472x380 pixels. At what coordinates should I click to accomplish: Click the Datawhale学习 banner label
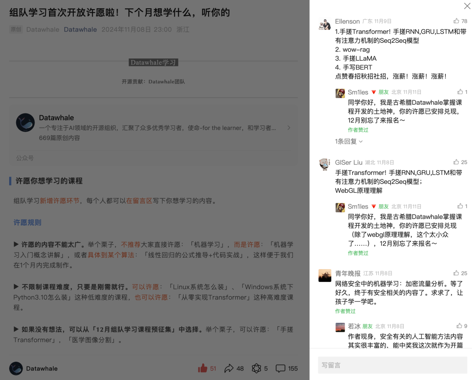153,62
